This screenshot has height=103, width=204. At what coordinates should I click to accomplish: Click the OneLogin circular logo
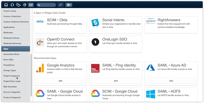click(x=95, y=42)
